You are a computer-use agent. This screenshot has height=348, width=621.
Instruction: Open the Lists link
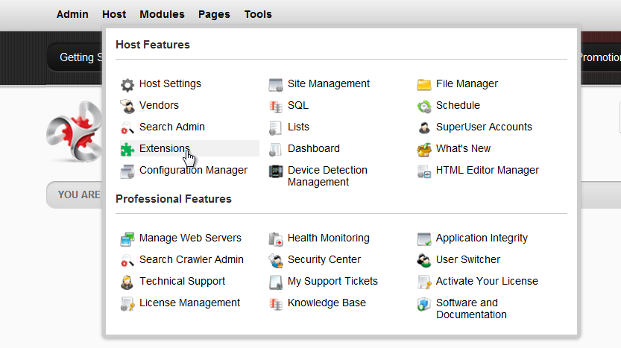(299, 127)
